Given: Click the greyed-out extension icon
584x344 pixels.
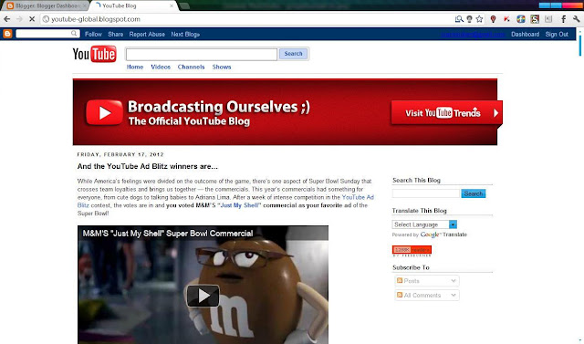Looking at the screenshot, I should click(x=548, y=19).
